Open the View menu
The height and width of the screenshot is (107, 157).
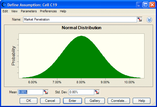tap(14, 11)
